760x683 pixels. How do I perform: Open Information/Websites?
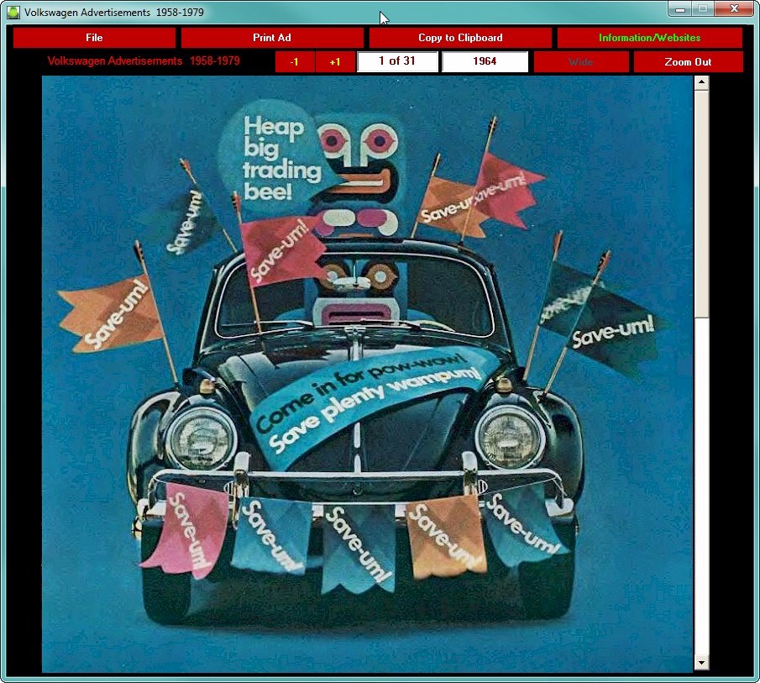[x=649, y=38]
